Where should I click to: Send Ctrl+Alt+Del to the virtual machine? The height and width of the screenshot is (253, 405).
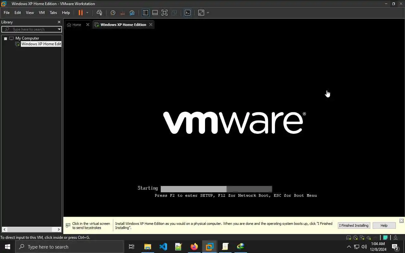(99, 13)
